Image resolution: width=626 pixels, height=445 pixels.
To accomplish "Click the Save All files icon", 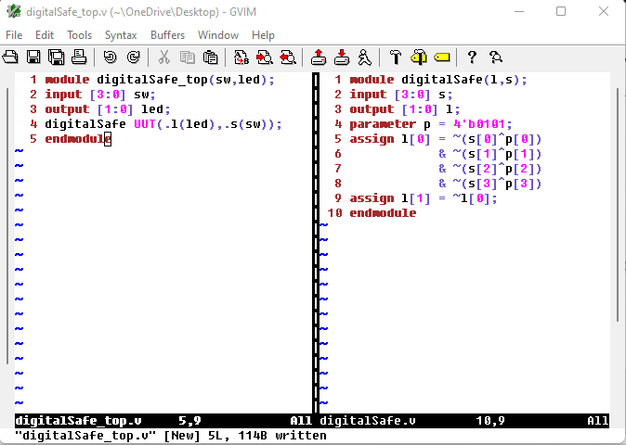I will click(55, 57).
